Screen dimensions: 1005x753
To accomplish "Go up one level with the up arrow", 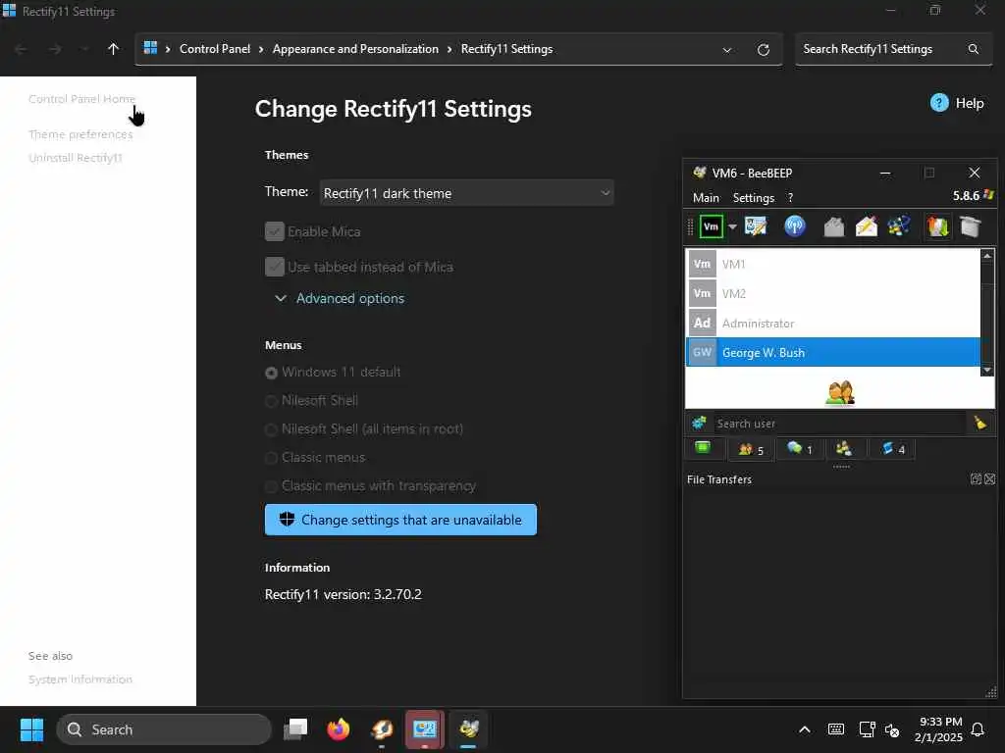I will pyautogui.click(x=114, y=49).
